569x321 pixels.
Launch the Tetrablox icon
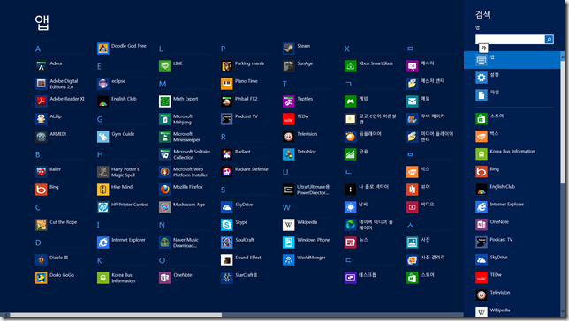(289, 154)
